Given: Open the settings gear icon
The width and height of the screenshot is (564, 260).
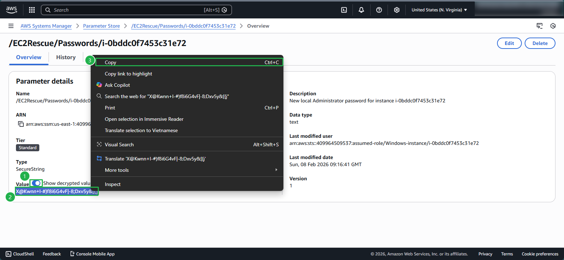Looking at the screenshot, I should [x=396, y=10].
